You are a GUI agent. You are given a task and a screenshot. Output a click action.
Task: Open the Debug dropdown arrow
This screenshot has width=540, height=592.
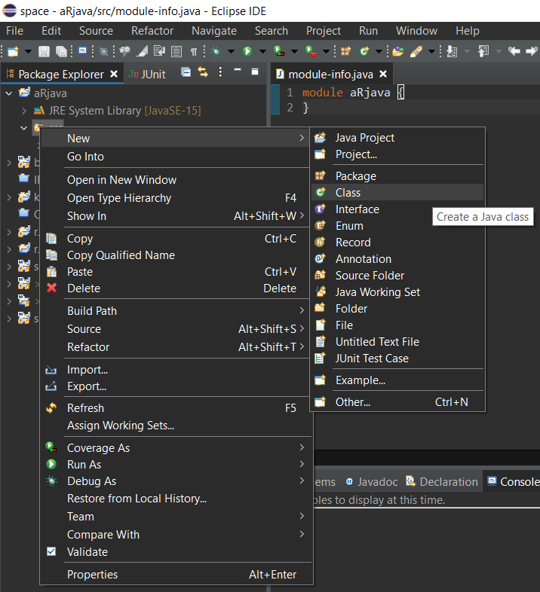click(x=231, y=51)
